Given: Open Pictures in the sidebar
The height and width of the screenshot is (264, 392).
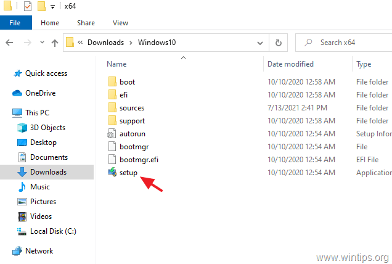Looking at the screenshot, I should (43, 202).
